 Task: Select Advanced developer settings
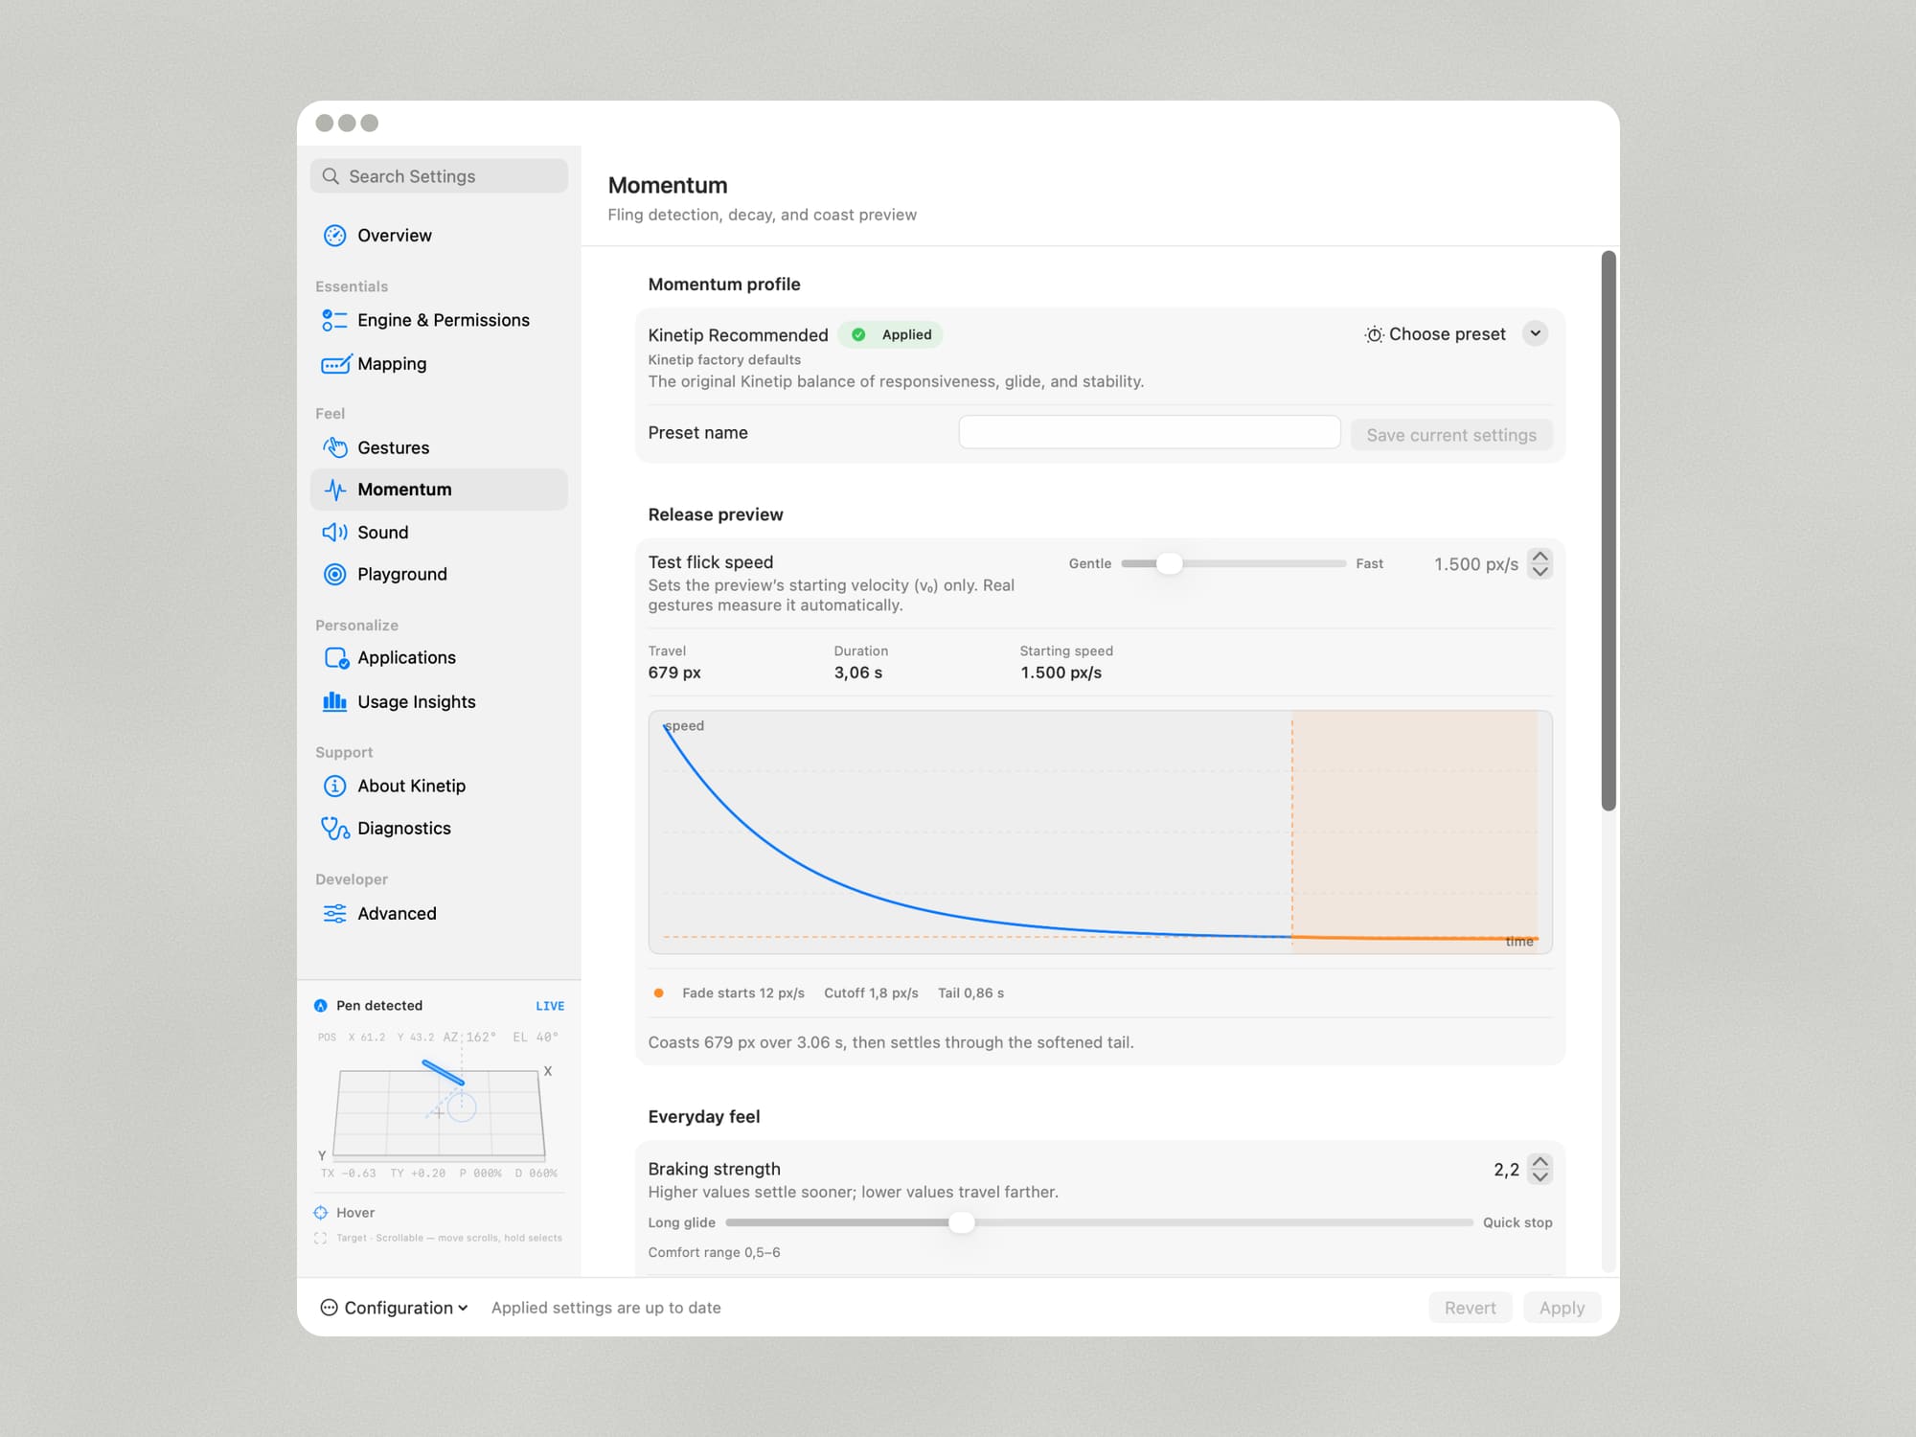[x=439, y=914]
